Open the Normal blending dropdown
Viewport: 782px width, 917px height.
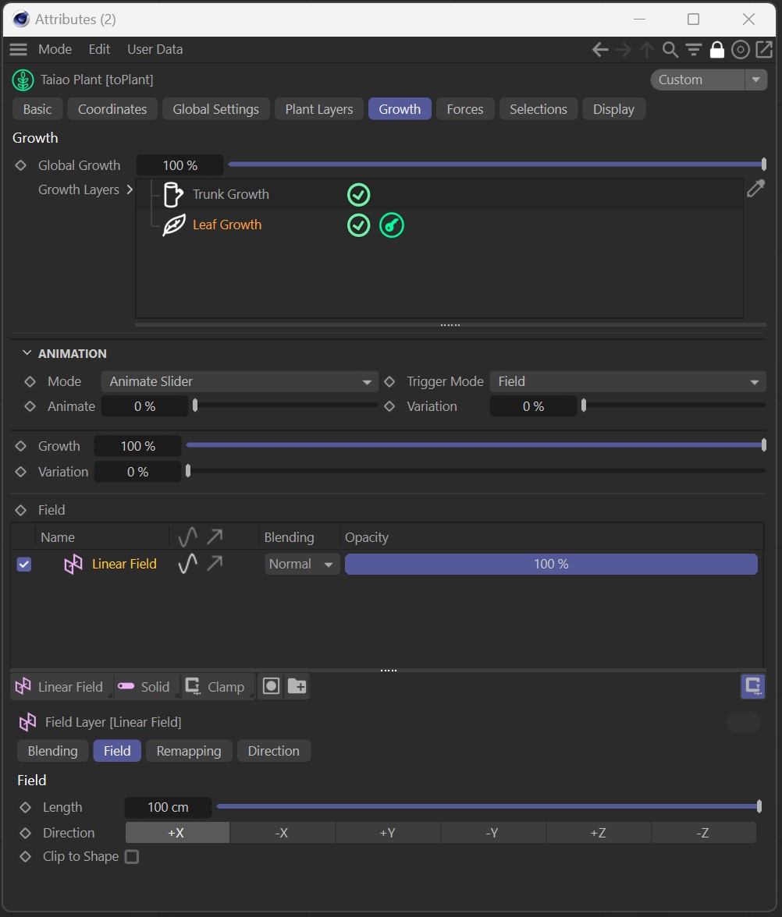[x=301, y=564]
